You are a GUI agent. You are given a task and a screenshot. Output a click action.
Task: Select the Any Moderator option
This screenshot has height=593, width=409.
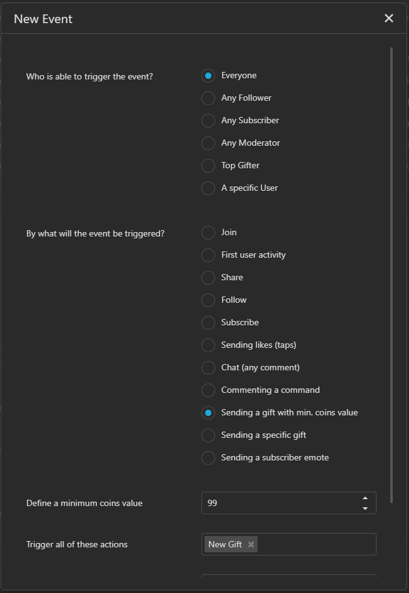pos(208,143)
